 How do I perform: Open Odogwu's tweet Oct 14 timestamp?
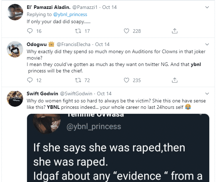click(102, 45)
